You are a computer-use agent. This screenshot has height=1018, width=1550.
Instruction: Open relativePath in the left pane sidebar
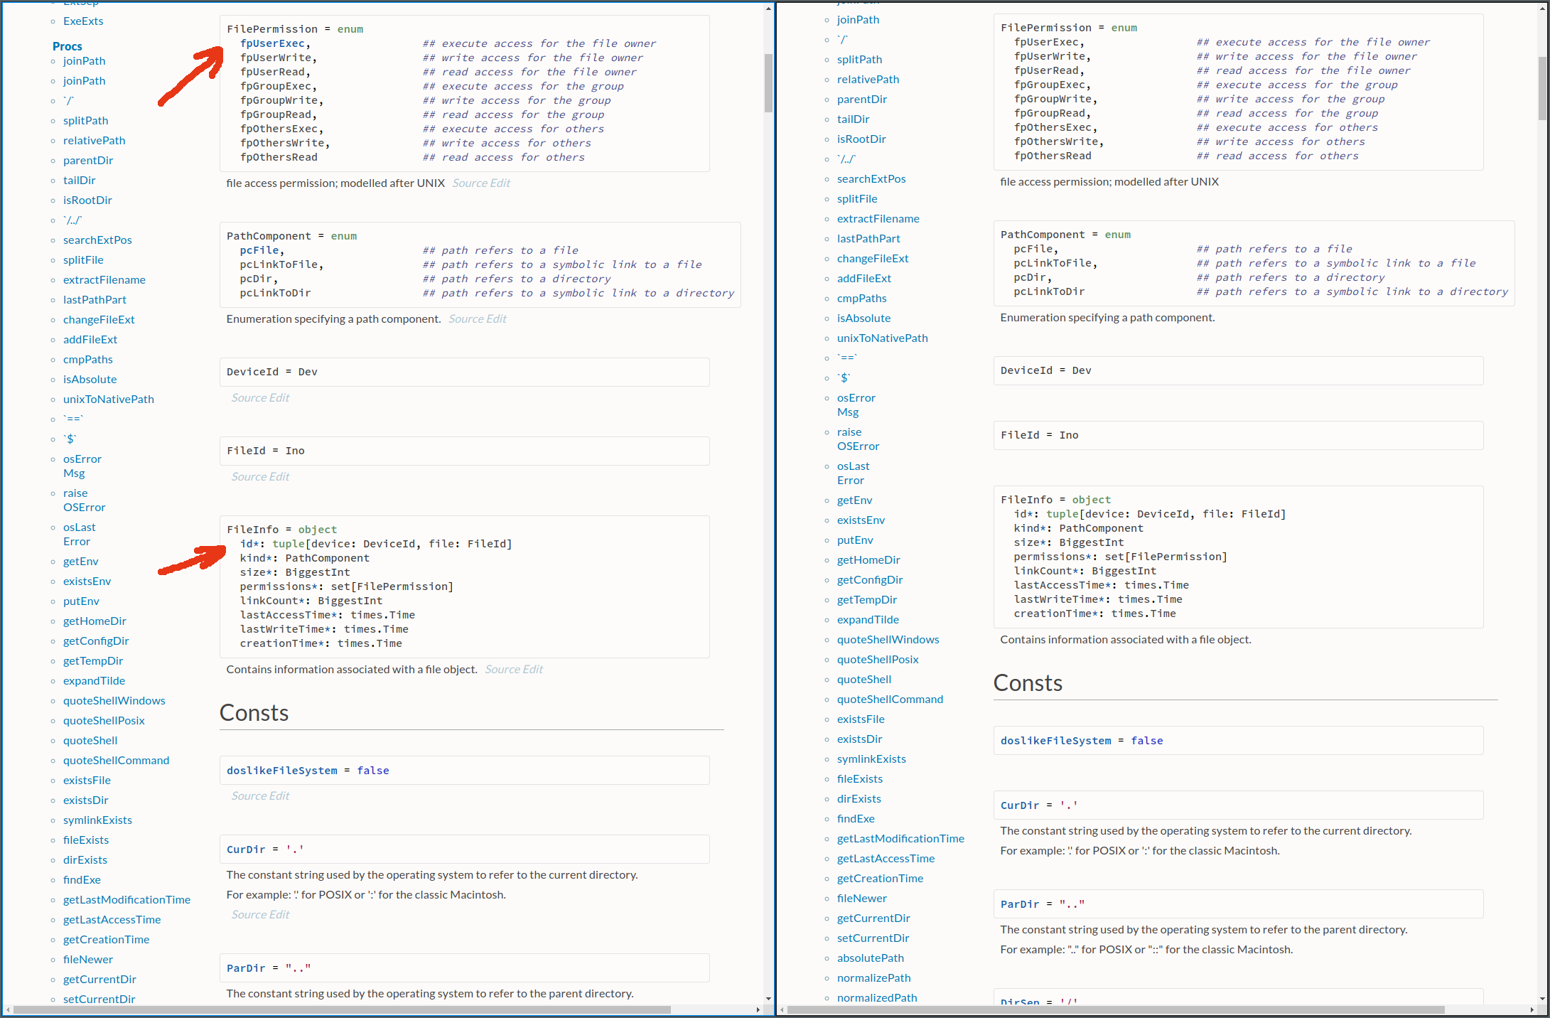[94, 141]
